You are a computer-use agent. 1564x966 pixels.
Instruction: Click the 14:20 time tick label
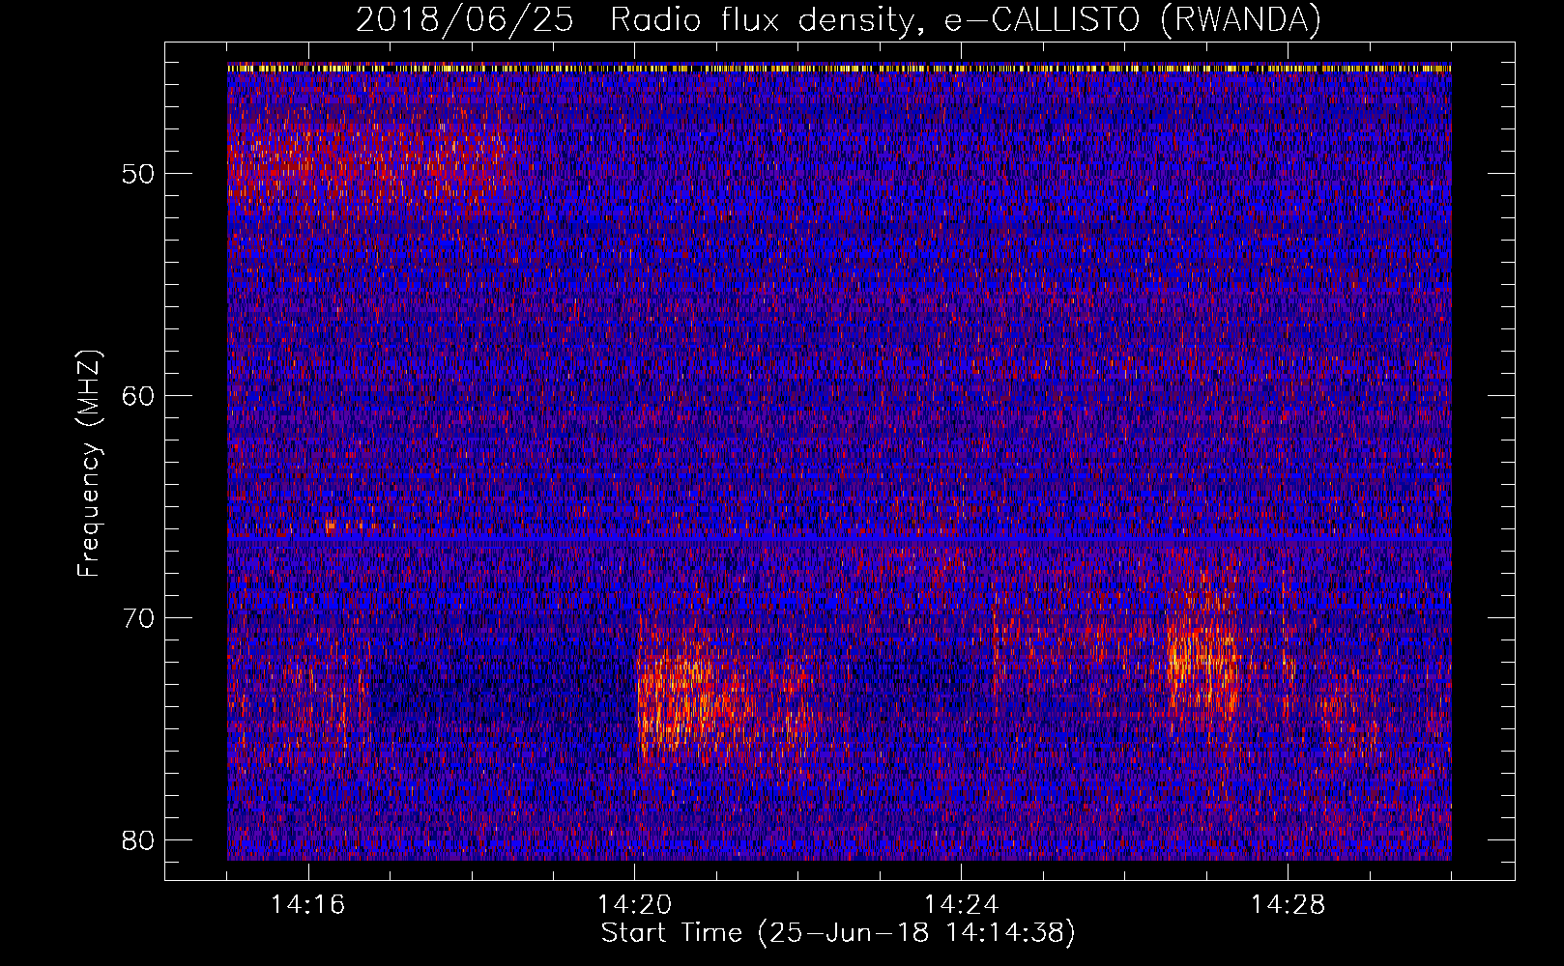point(635,905)
